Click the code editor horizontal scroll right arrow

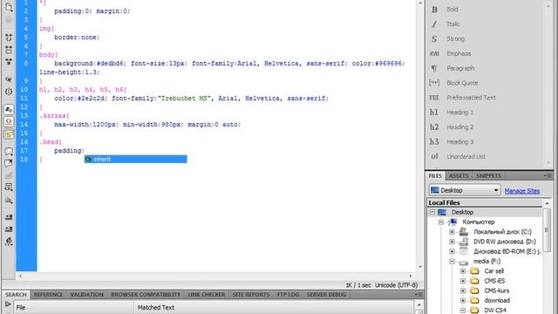click(x=411, y=276)
